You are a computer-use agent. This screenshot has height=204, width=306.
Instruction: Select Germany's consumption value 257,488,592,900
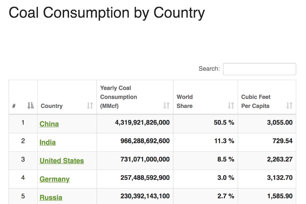point(145,178)
